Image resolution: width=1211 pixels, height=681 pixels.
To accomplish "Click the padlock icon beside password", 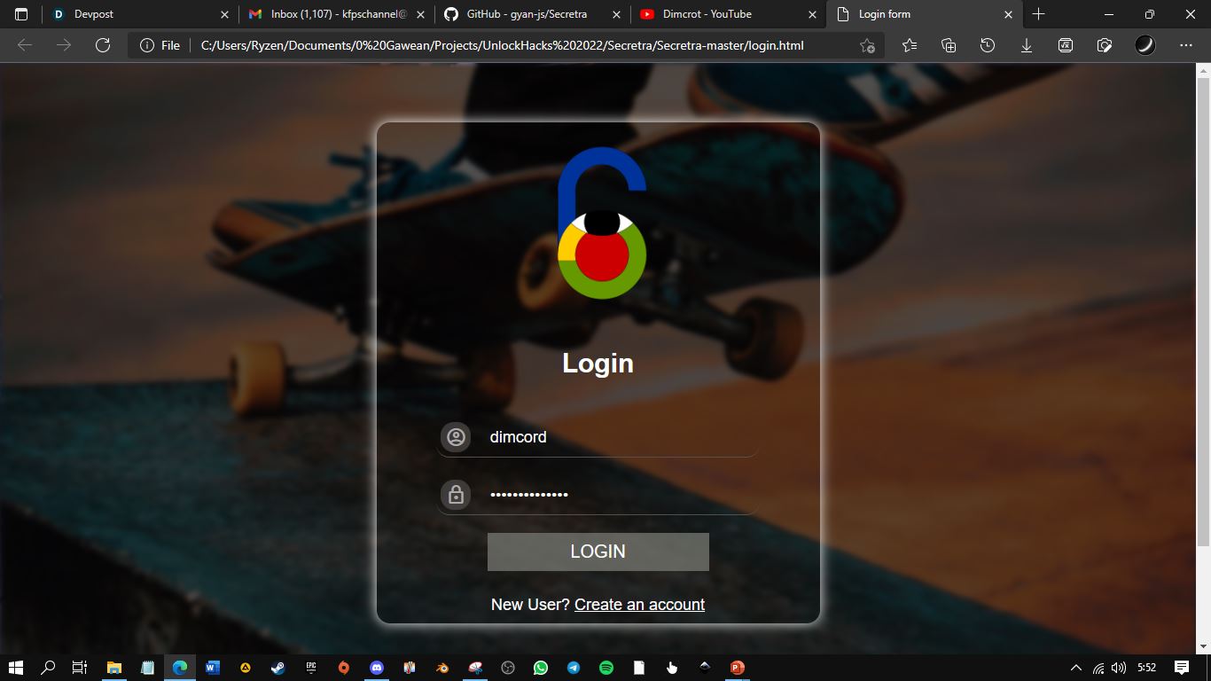I will point(456,495).
